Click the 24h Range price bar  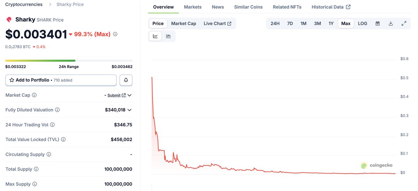69,61
